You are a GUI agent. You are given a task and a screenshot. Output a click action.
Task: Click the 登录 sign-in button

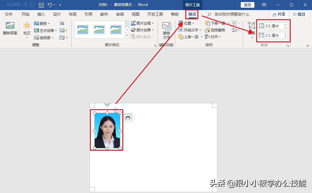248,5
